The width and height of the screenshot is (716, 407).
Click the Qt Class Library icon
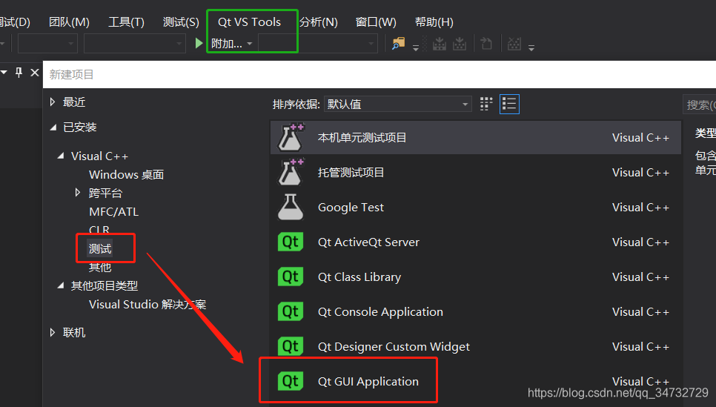pyautogui.click(x=291, y=277)
